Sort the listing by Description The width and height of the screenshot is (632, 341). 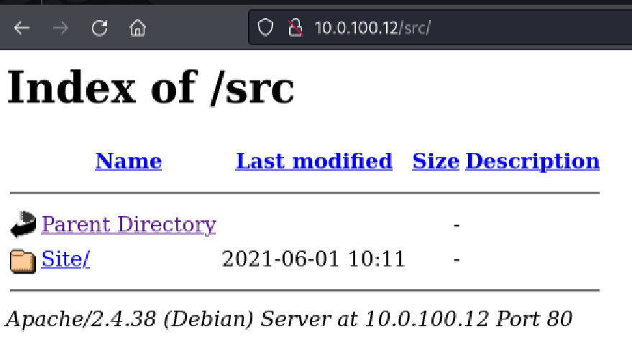532,161
